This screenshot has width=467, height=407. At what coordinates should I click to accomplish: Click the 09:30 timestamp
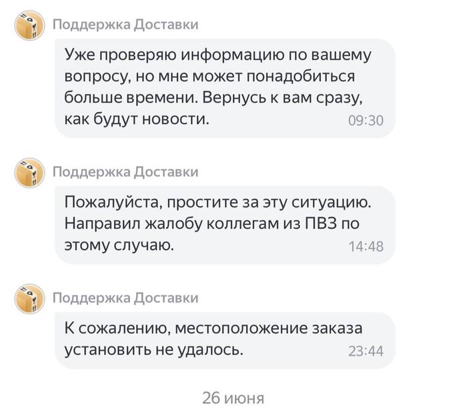366,121
